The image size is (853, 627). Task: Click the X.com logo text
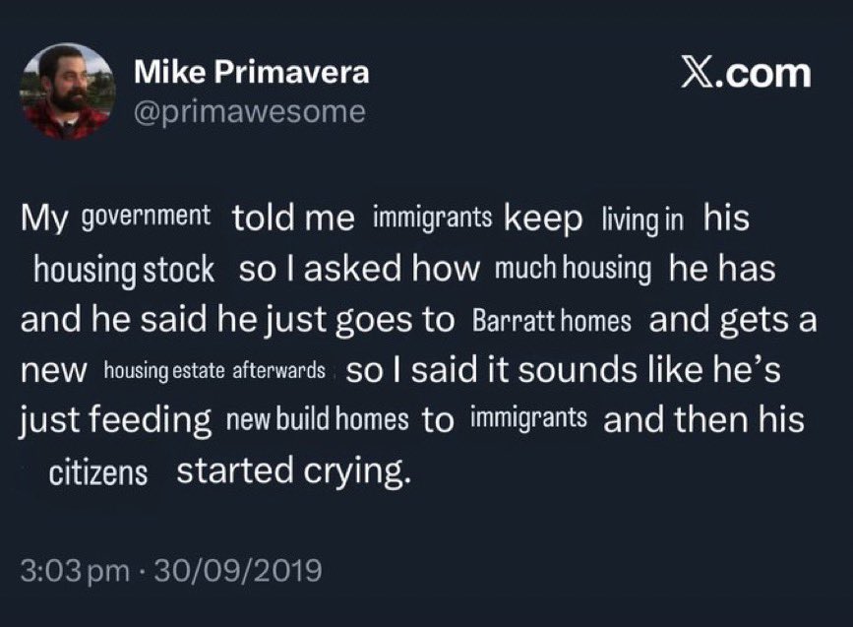(747, 73)
